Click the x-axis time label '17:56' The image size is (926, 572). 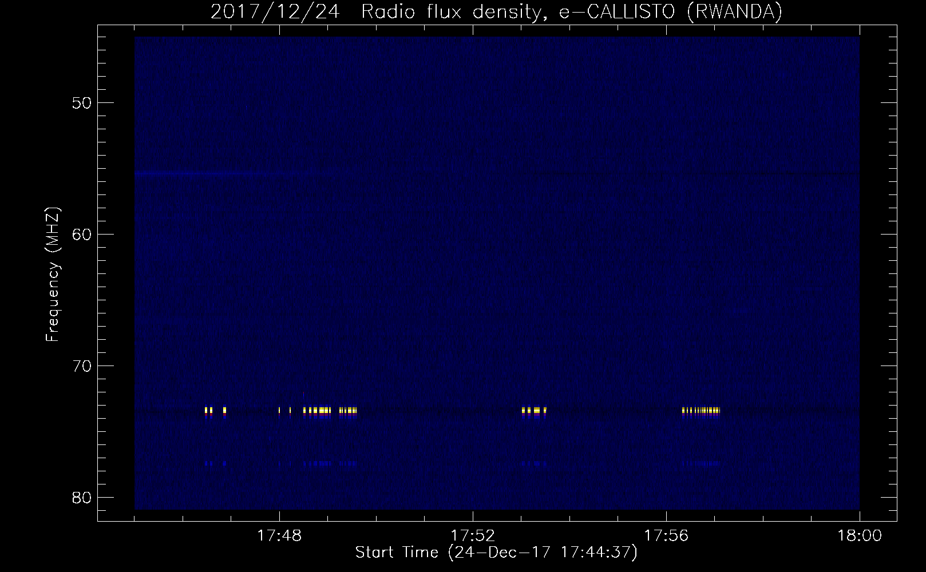click(x=666, y=536)
